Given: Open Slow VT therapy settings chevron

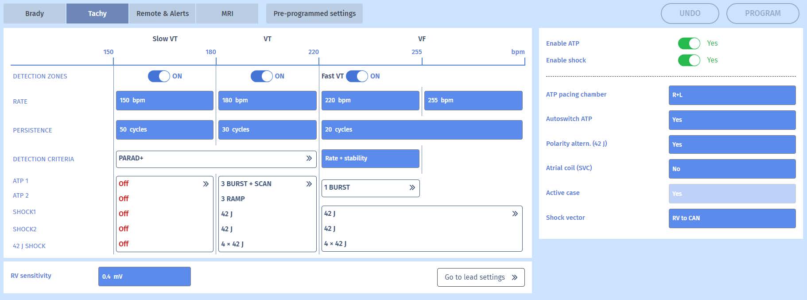Looking at the screenshot, I should tap(206, 184).
